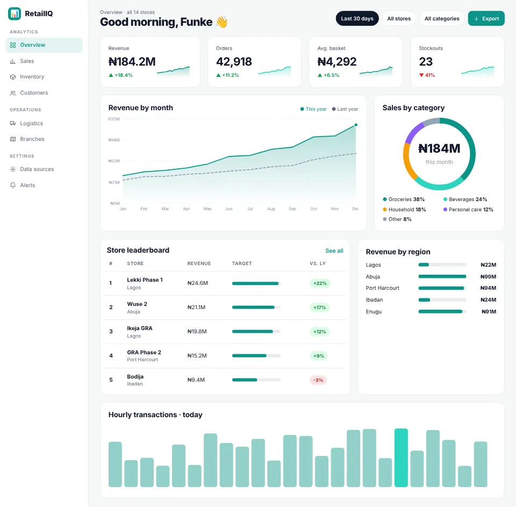Click the Revenue ₦184.2M card
The width and height of the screenshot is (516, 507).
tap(150, 62)
